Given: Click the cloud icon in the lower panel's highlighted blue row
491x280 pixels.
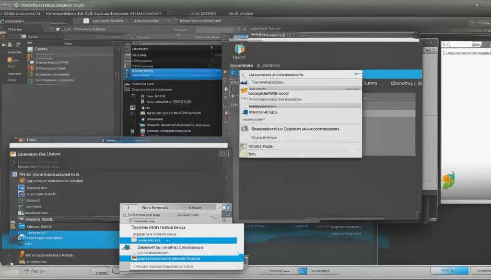Looking at the screenshot, I should click(22, 238).
